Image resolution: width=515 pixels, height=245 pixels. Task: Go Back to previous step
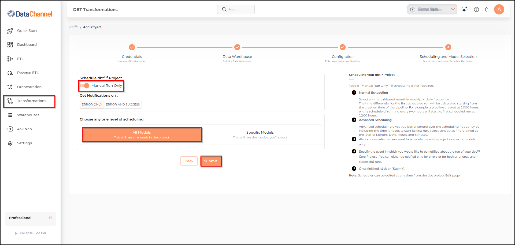click(x=189, y=161)
